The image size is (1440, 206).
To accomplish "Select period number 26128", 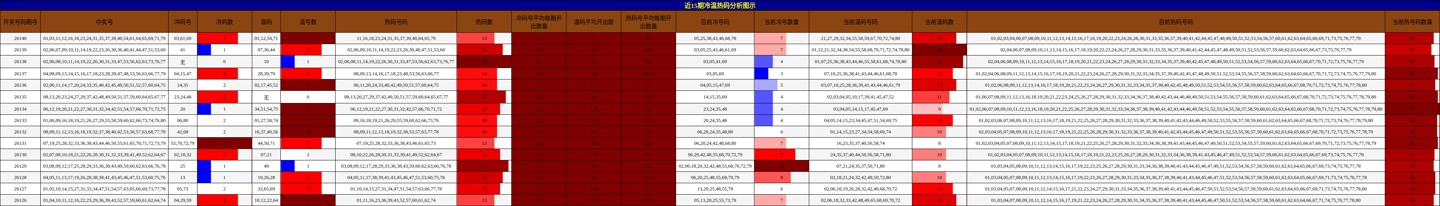I will pos(20,177).
